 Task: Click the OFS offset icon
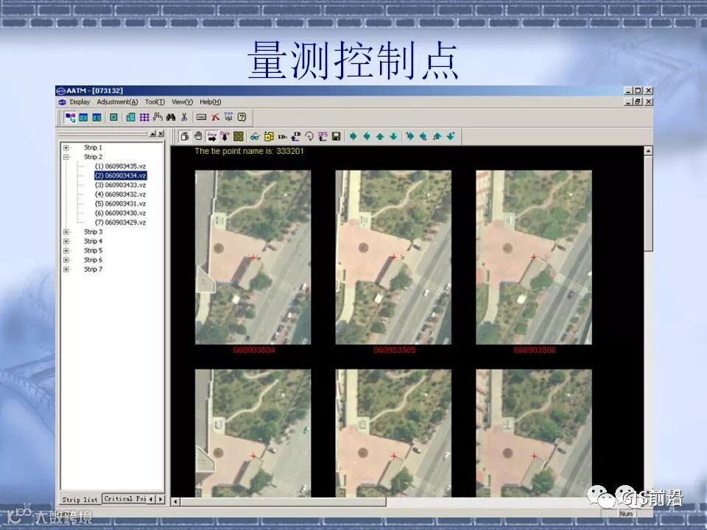pyautogui.click(x=323, y=136)
